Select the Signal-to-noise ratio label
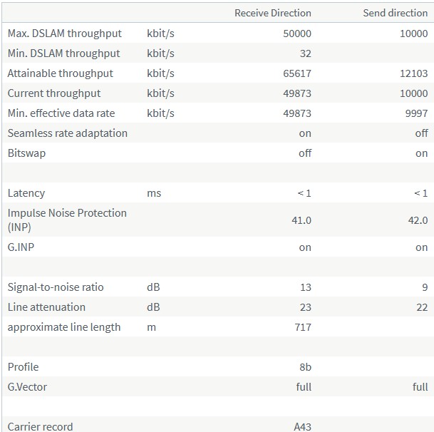This screenshot has height=432, width=434. (56, 287)
